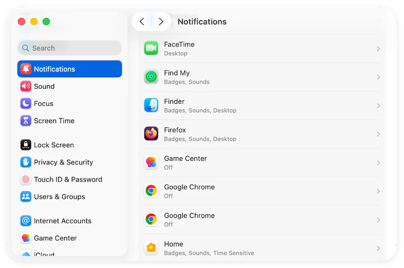Go back with the left arrow button
The height and width of the screenshot is (268, 404).
[x=142, y=22]
